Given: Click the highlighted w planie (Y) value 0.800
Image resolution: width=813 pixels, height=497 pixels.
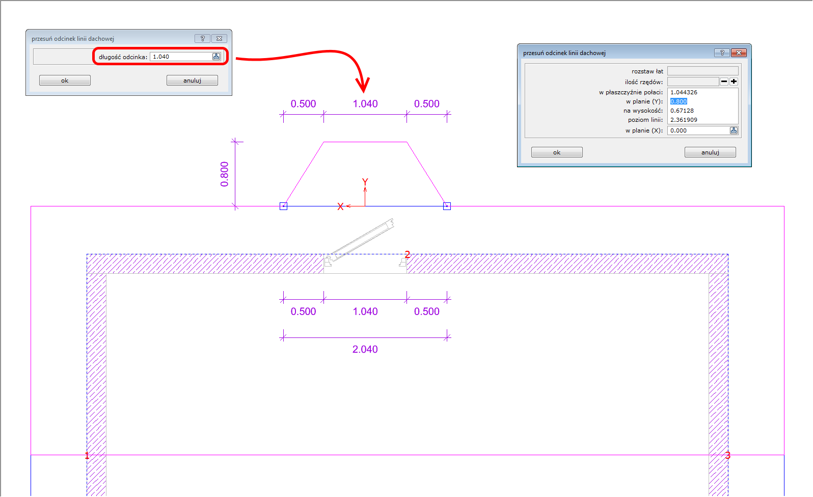Looking at the screenshot, I should [x=679, y=101].
